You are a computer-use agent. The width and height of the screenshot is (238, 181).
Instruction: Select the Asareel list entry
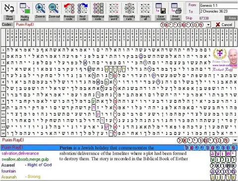8,165
